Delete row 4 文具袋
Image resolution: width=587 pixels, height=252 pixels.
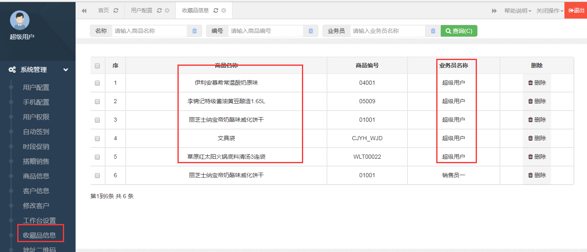[537, 138]
